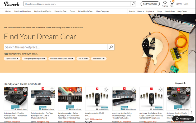Open Antelope Audio Zen Go product thumbnail
The height and width of the screenshot is (123, 196).
[x=16, y=99]
